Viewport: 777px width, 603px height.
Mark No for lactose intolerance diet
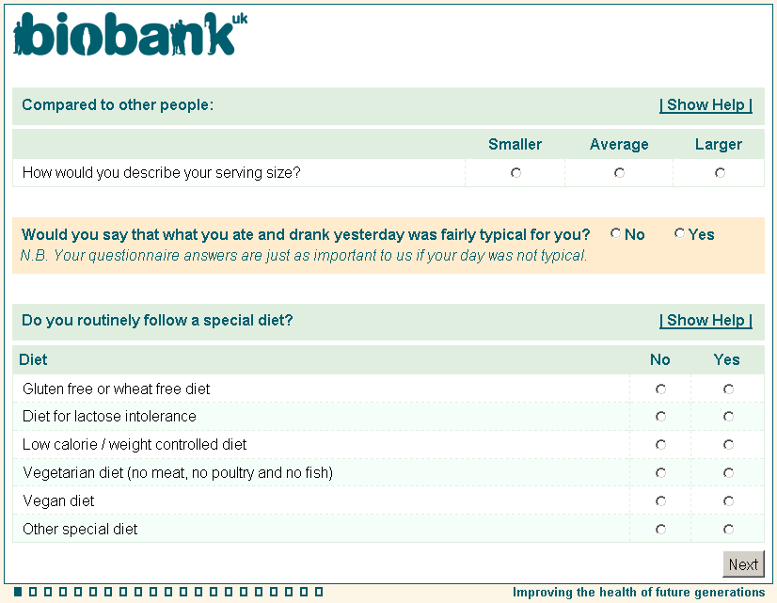coord(660,417)
